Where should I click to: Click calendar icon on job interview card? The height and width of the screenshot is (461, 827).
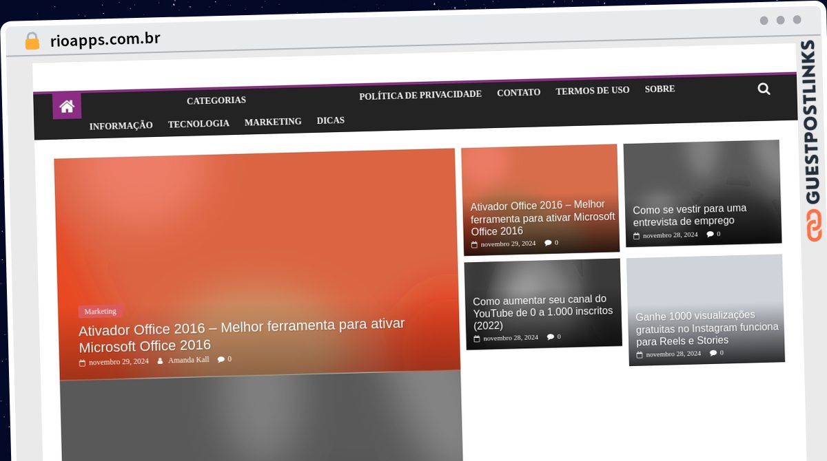636,236
